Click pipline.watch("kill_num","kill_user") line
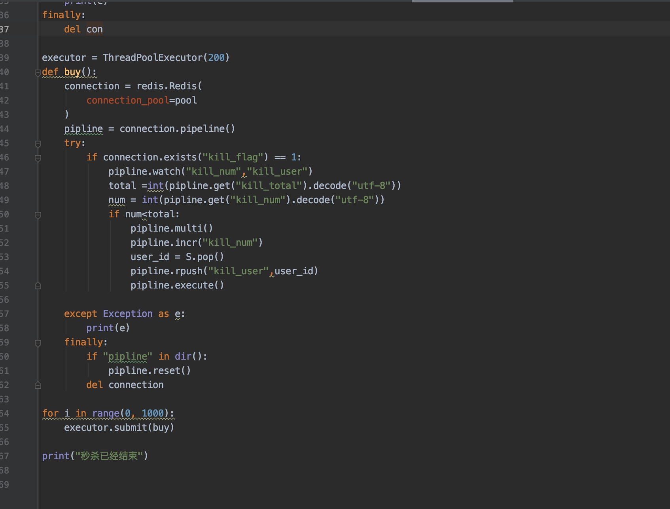Image resolution: width=670 pixels, height=509 pixels. 210,172
